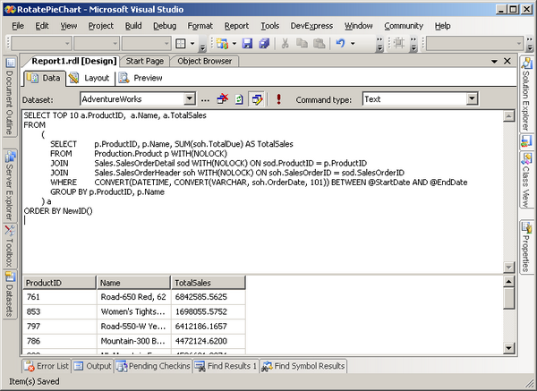Open the second empty toolbar combo box
Viewport: 537px width, 391px height.
tap(97, 44)
